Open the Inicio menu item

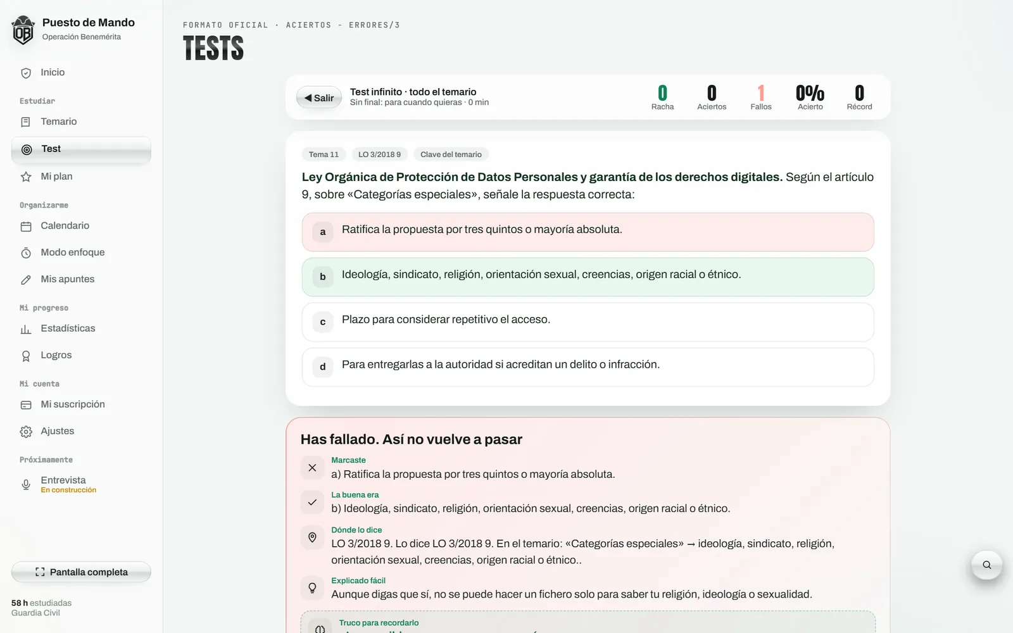(81, 73)
